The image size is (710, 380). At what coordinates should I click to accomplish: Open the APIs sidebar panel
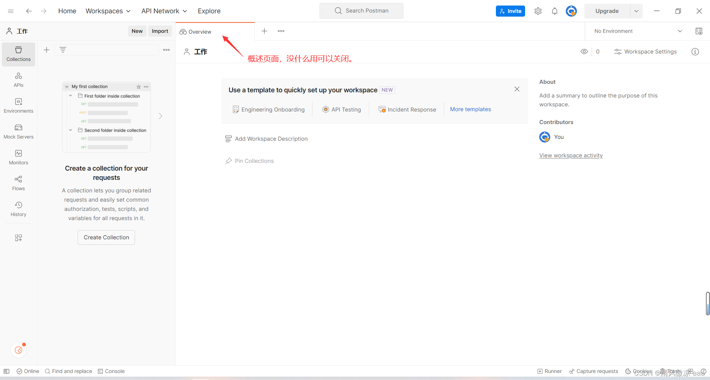click(x=18, y=80)
